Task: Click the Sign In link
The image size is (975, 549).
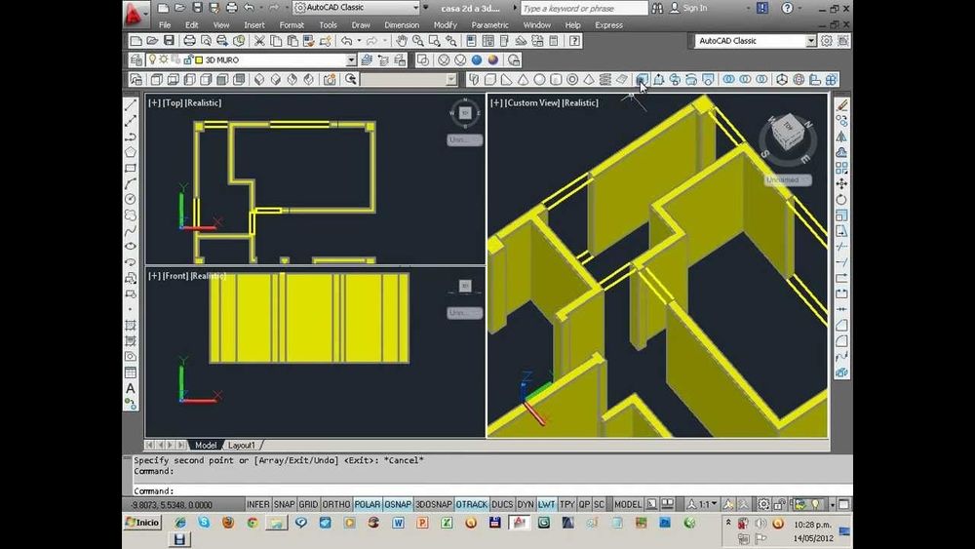Action: click(x=695, y=8)
